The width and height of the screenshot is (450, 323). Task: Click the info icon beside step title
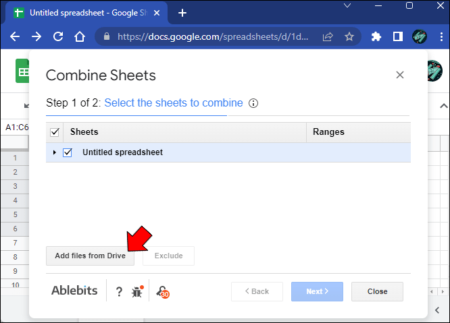tap(253, 103)
